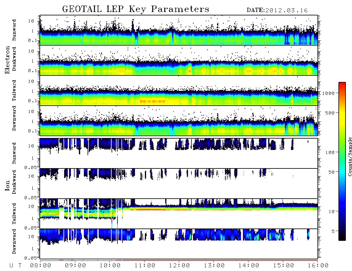The height and width of the screenshot is (271, 352).
Task: Click the U T axis title
Action: point(15,266)
